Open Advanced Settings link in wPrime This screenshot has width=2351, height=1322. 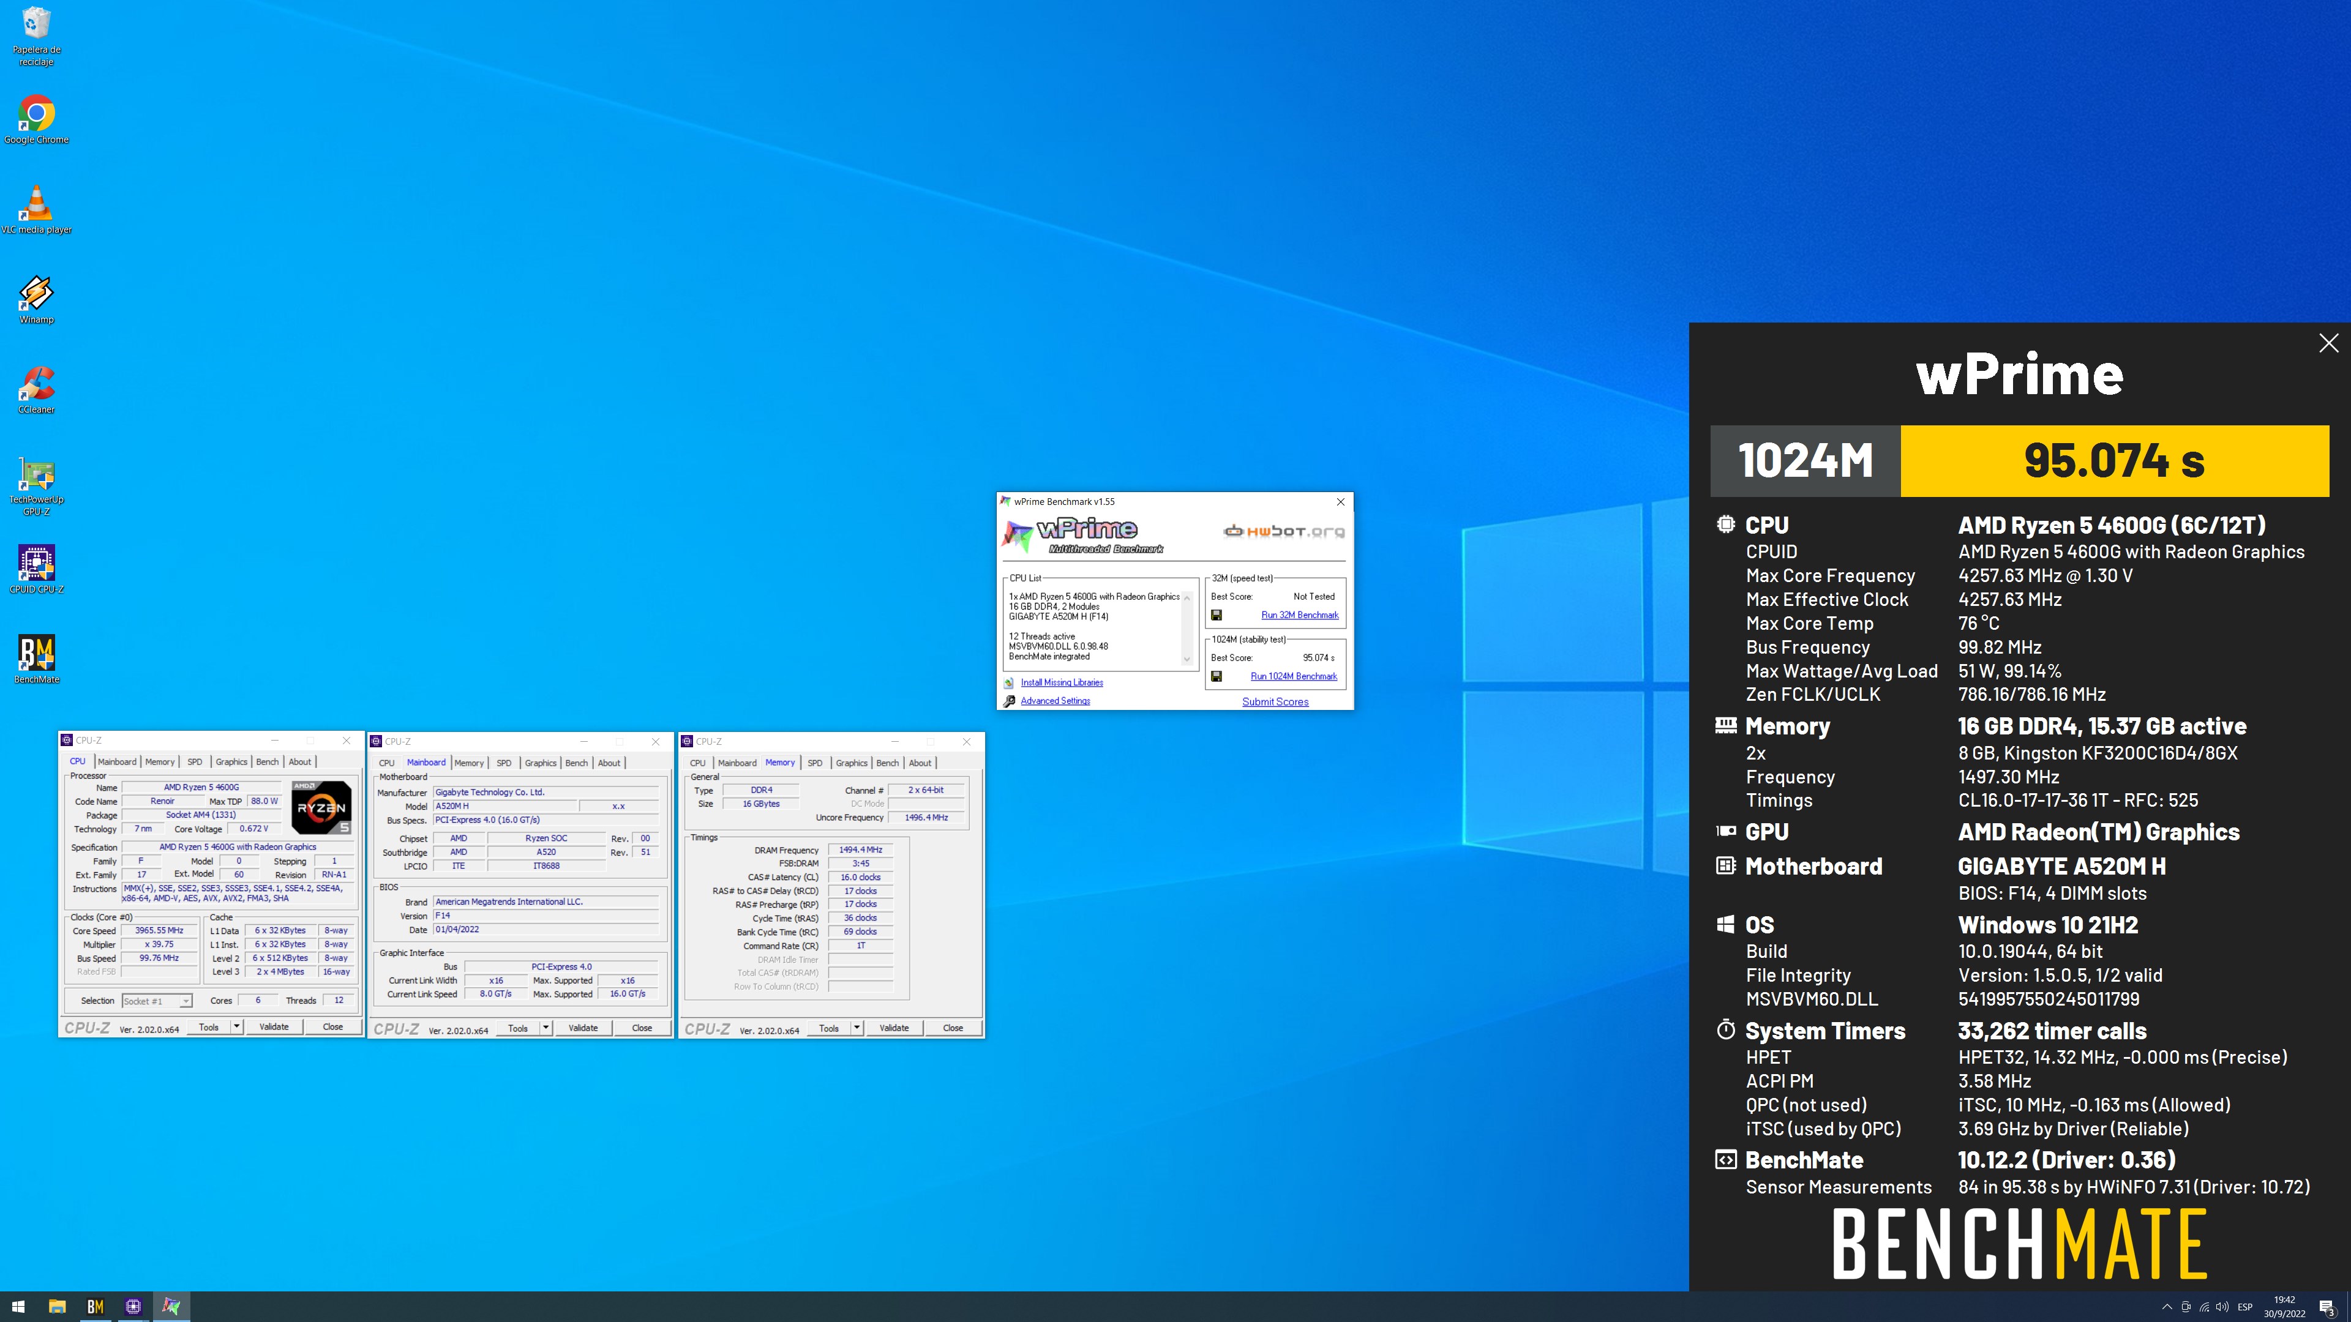tap(1055, 701)
